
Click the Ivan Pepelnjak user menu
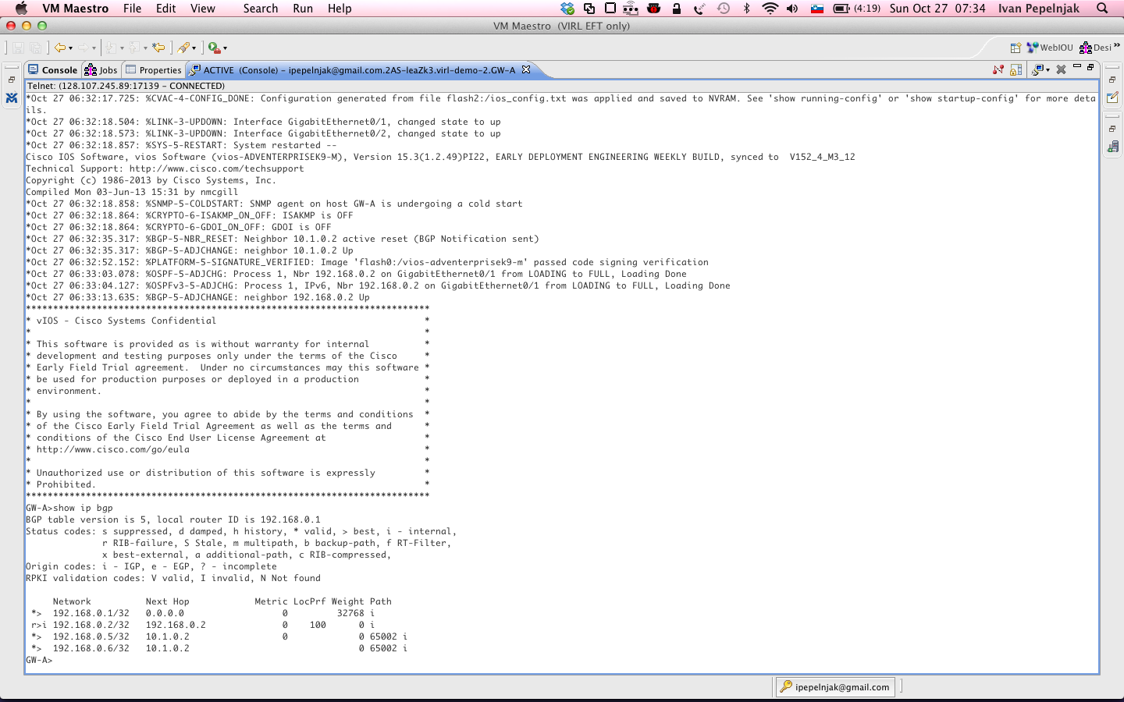tap(1039, 9)
